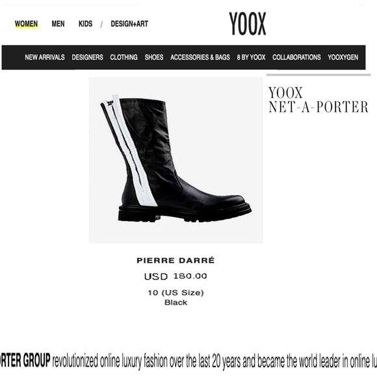Open the SHOES menu
Screen dimensions: 377x377
[x=154, y=57]
